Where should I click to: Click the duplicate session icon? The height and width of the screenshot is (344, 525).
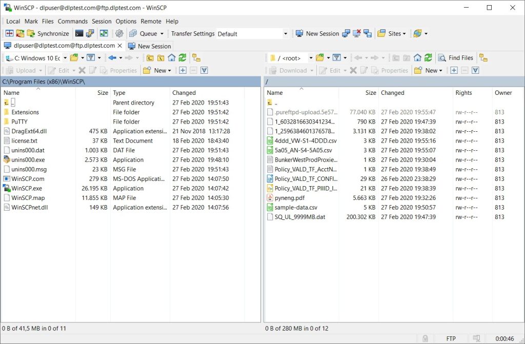(x=346, y=33)
